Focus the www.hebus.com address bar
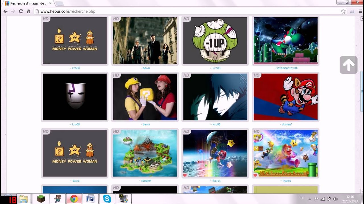The height and width of the screenshot is (204, 364). (188, 11)
